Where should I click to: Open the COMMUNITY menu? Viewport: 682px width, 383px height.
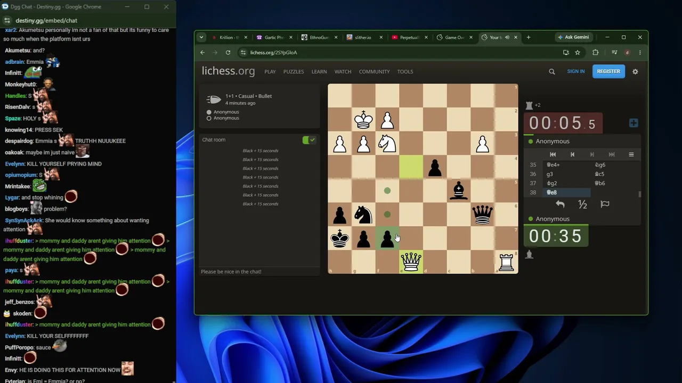tap(374, 71)
